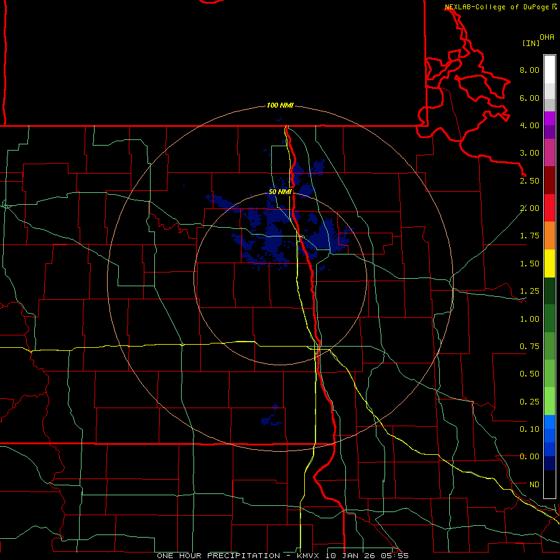Select the 1.00 legend value
This screenshot has width=560, height=560.
click(530, 319)
